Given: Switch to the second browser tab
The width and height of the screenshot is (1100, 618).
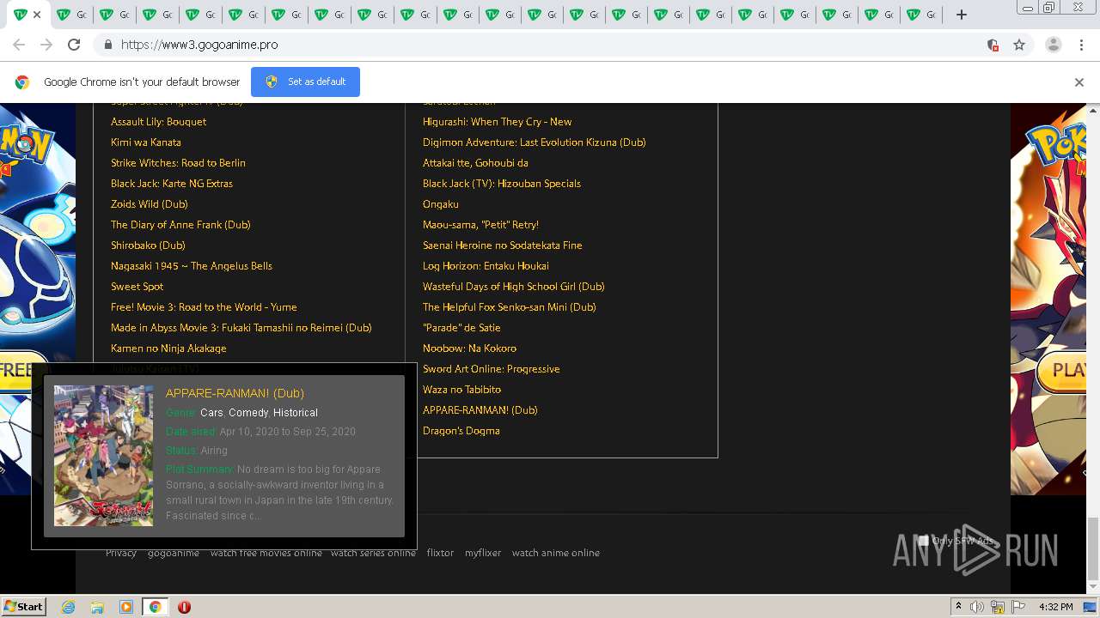Looking at the screenshot, I should (71, 15).
